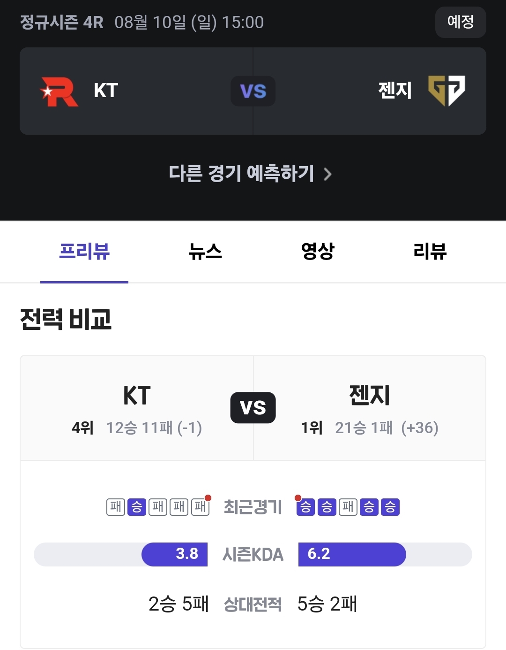Open the 다른 경기 예측하기 chevron arrow
This screenshot has height=650, width=506.
327,174
